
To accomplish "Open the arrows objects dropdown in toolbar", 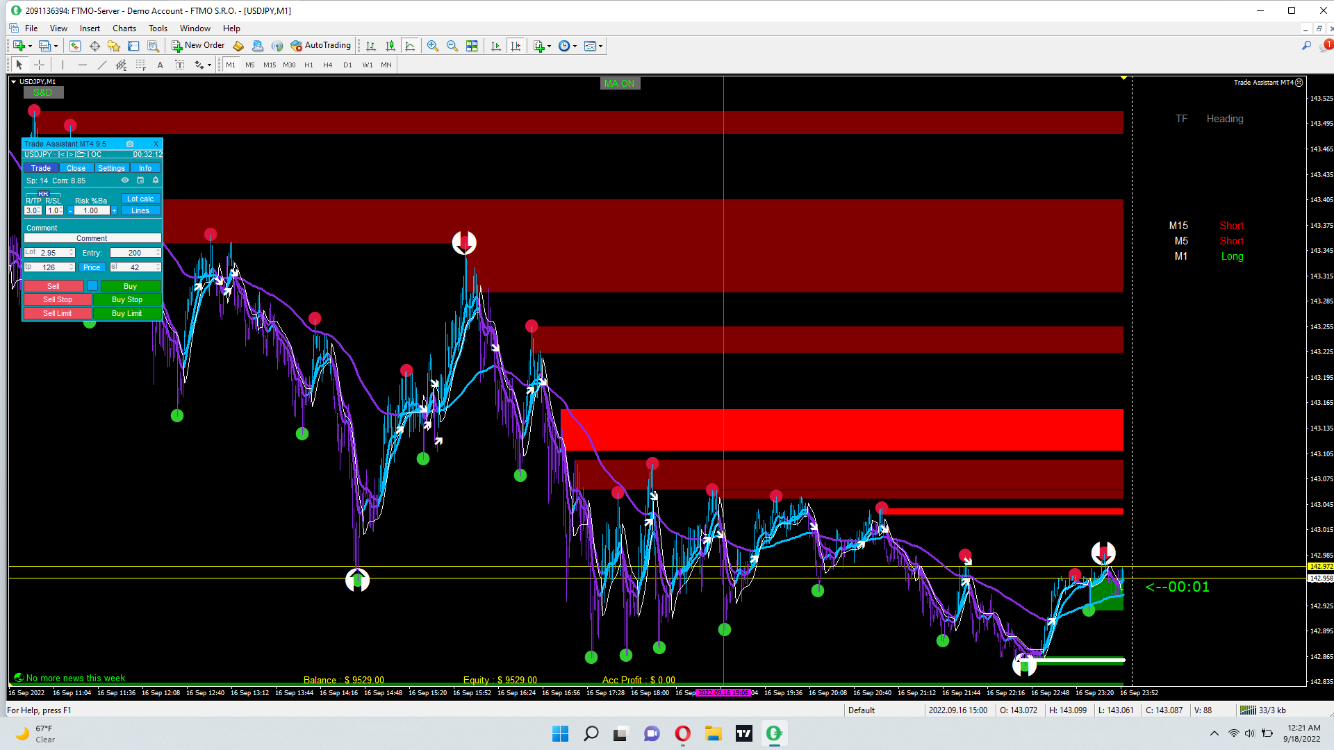I will point(209,65).
